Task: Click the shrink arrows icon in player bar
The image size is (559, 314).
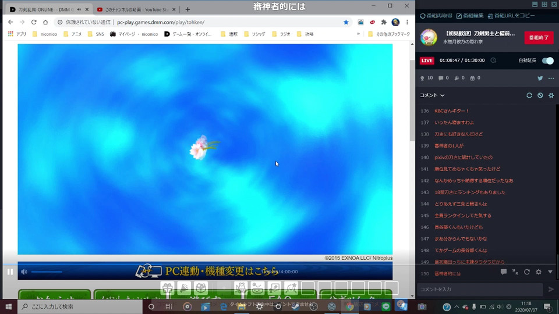Action: coord(515,272)
